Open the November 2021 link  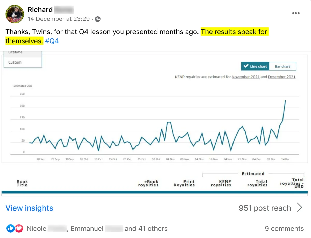pyautogui.click(x=246, y=77)
